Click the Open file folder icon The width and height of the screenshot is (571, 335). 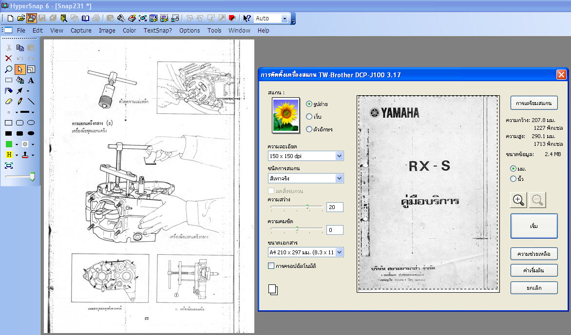(21, 18)
